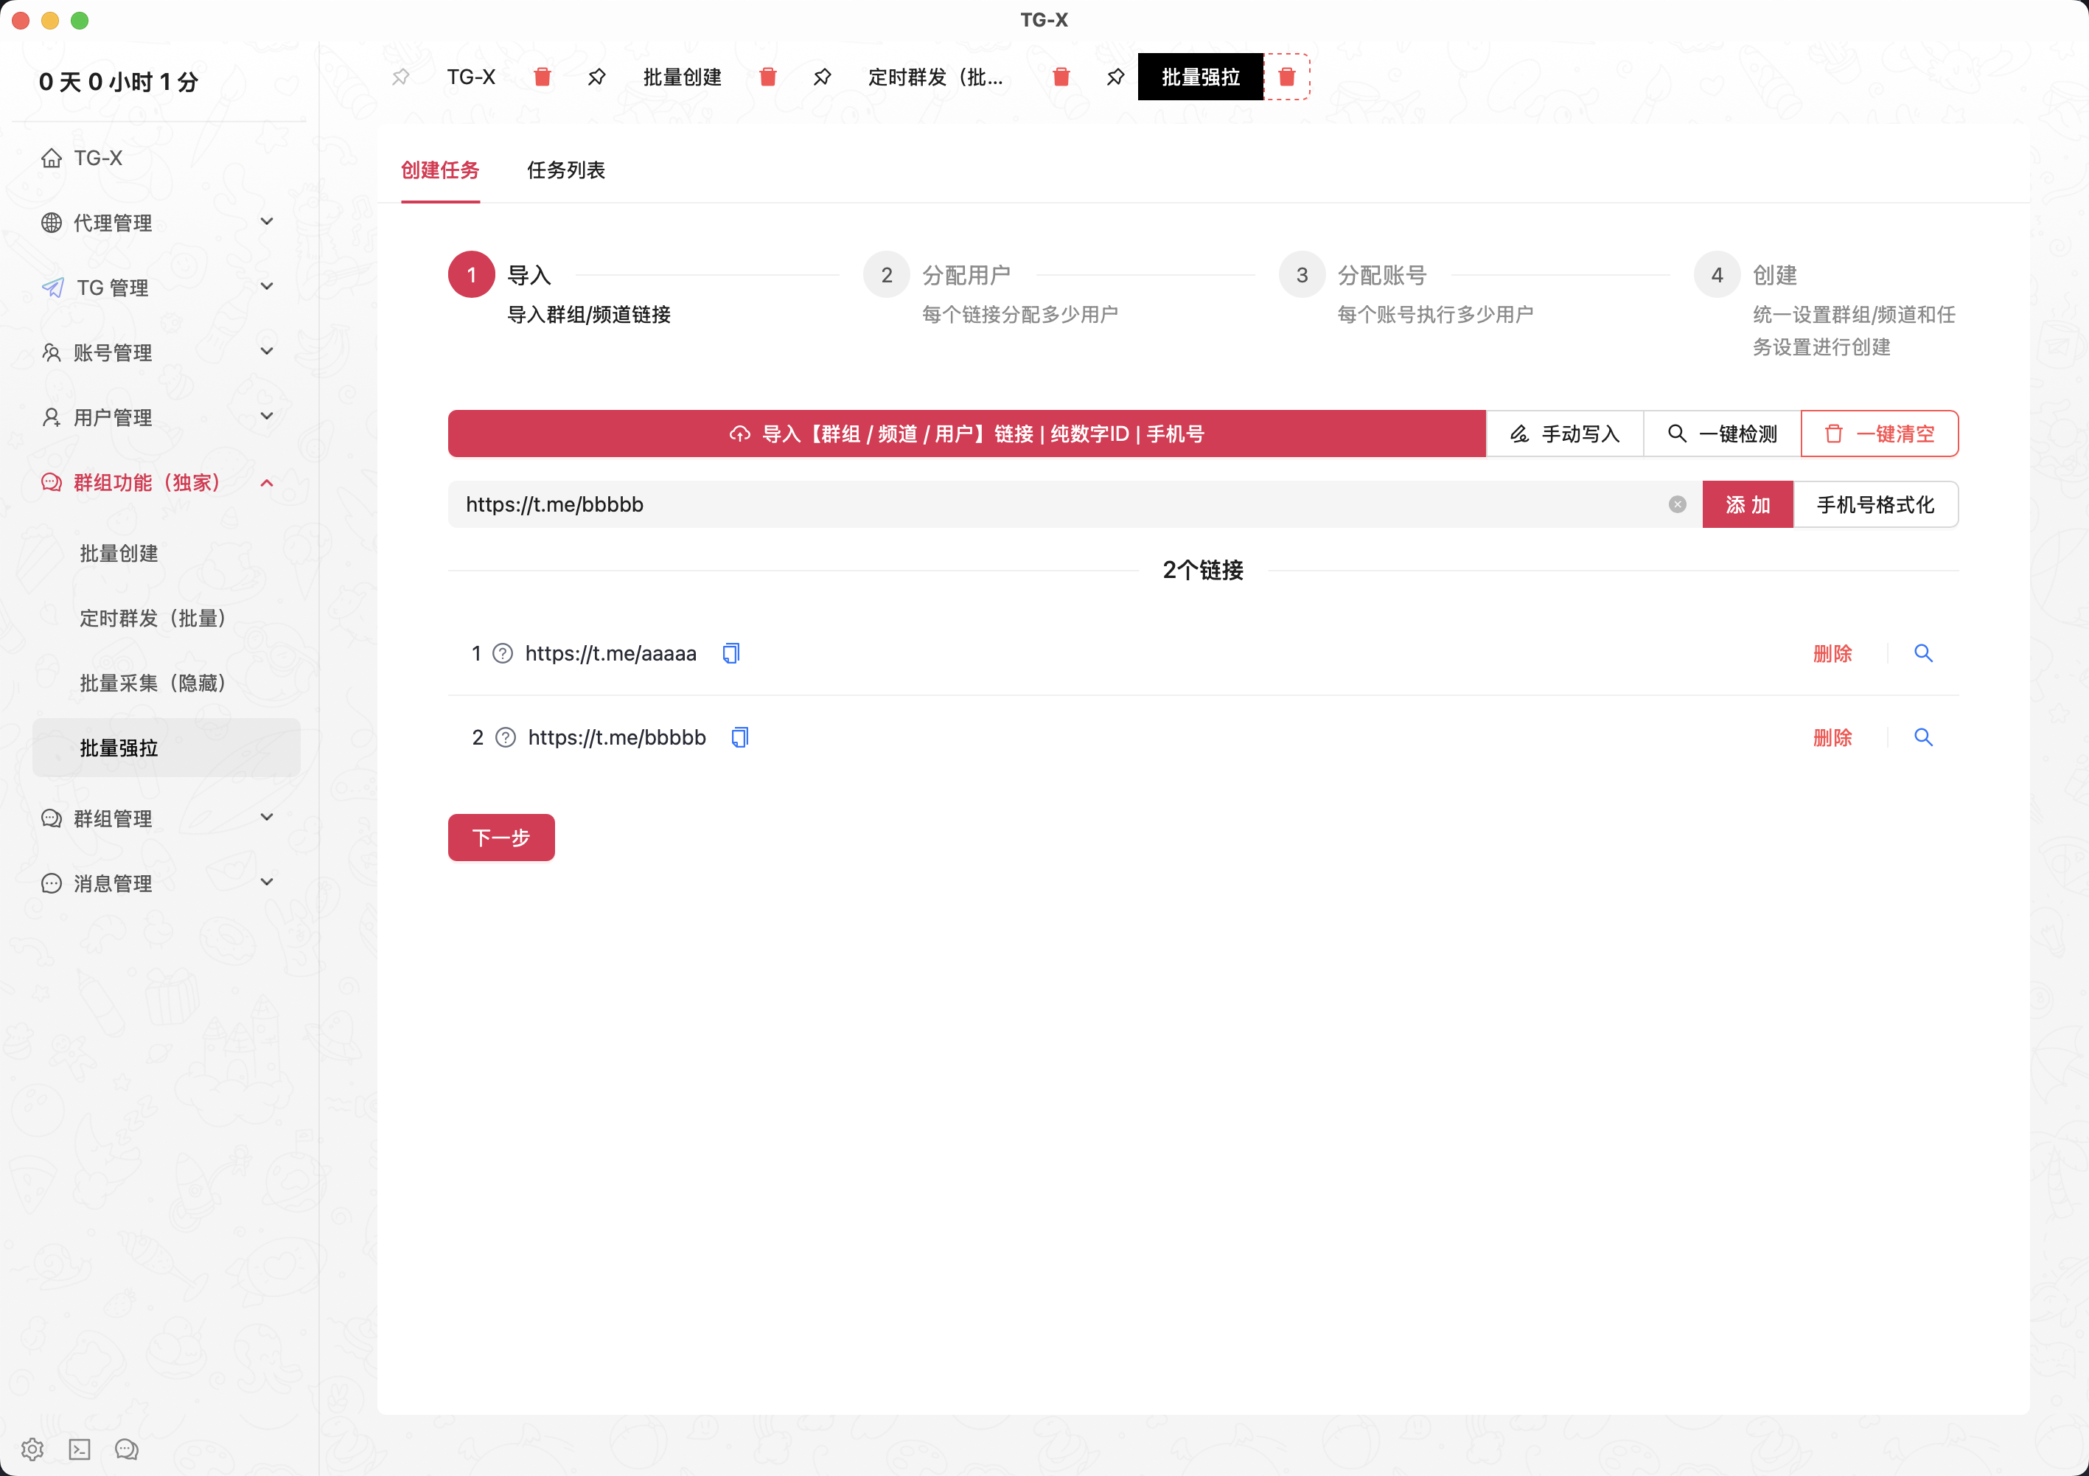Click the user icon beside 用户管理
Screen dimensions: 2089x1476
tap(52, 418)
